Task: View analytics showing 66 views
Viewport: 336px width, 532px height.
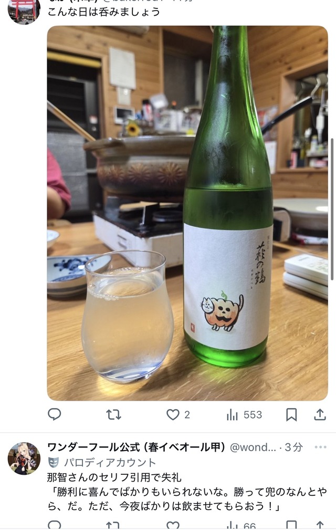Action: 241,526
